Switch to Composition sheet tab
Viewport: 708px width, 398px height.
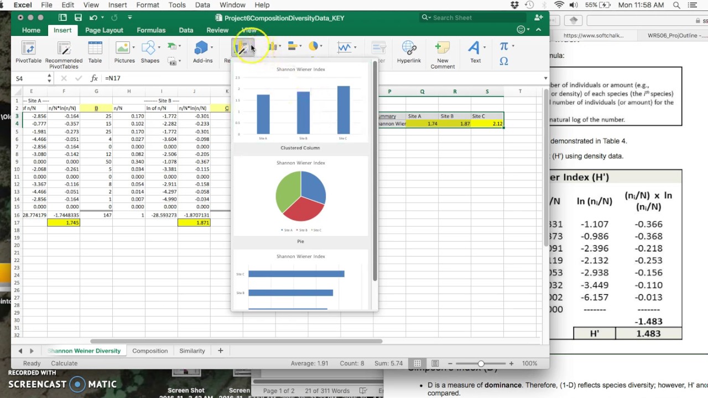pos(150,350)
